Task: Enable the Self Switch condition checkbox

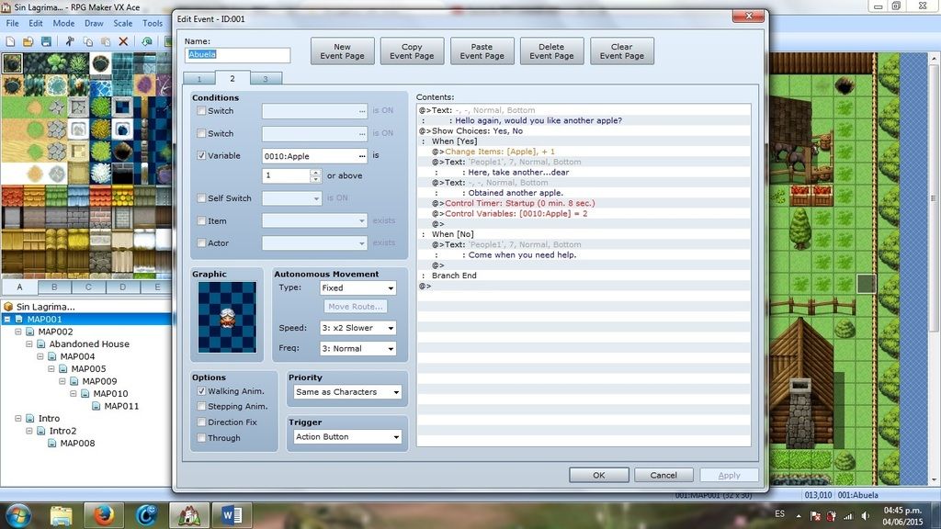Action: tap(201, 198)
